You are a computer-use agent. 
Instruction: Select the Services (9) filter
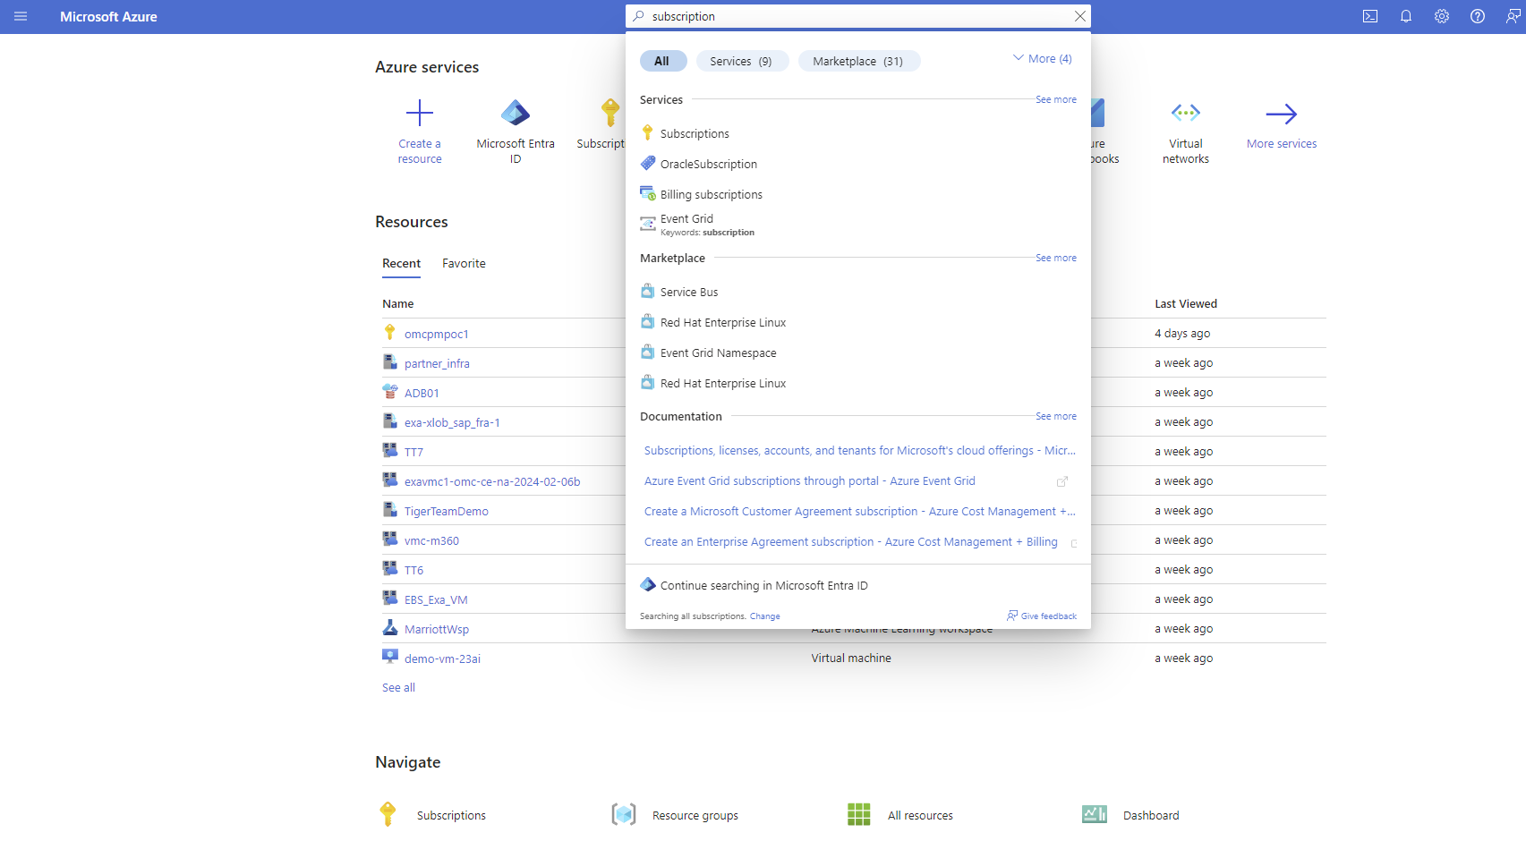(741, 61)
